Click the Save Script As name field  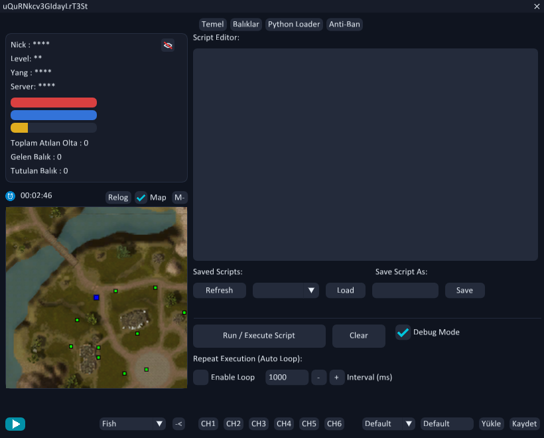coord(405,291)
